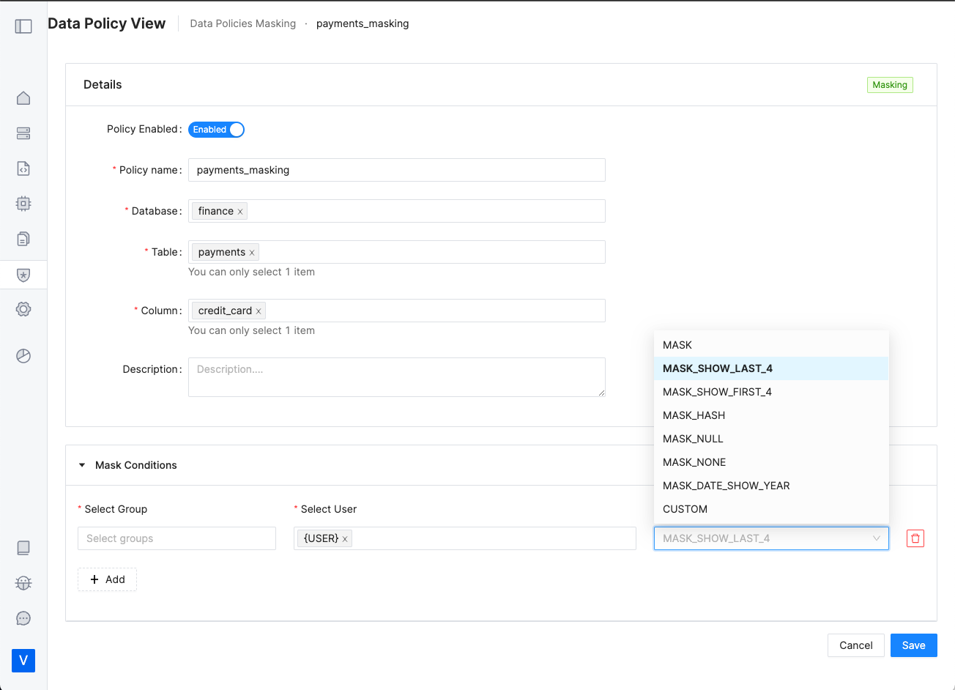
Task: Collapse the Mask Conditions section
Action: [81, 465]
